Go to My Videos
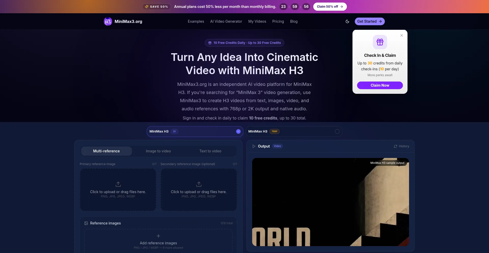Screen dimensions: 489x253 [x=257, y=21]
